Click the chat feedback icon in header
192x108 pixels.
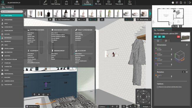[x=177, y=3]
